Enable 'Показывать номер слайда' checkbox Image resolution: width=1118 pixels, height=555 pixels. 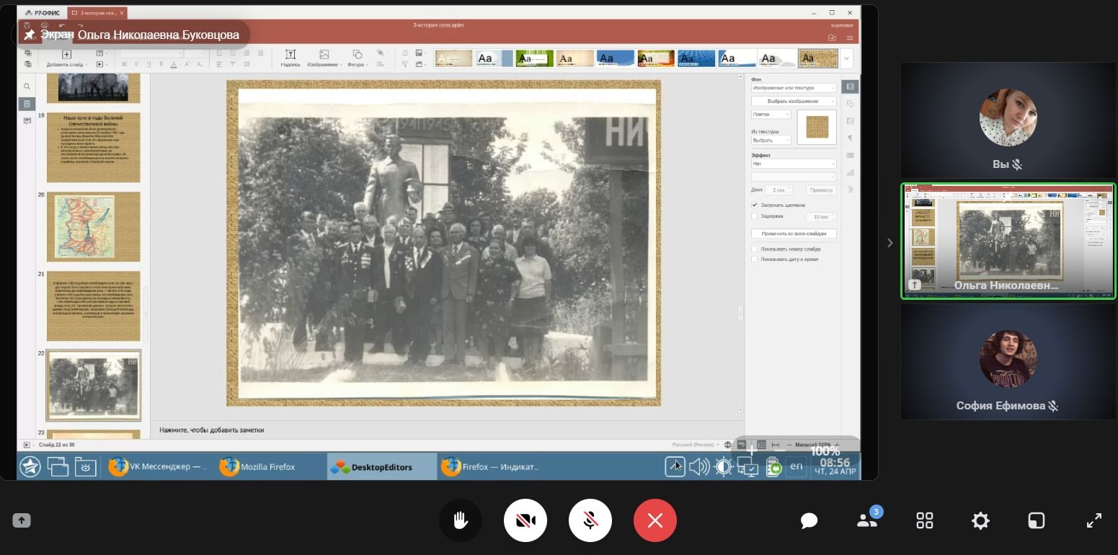(755, 249)
